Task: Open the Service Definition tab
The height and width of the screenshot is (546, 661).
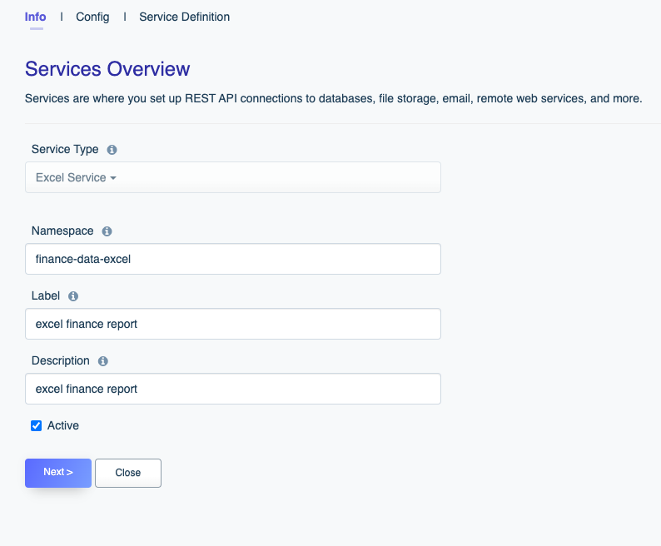Action: (x=184, y=17)
